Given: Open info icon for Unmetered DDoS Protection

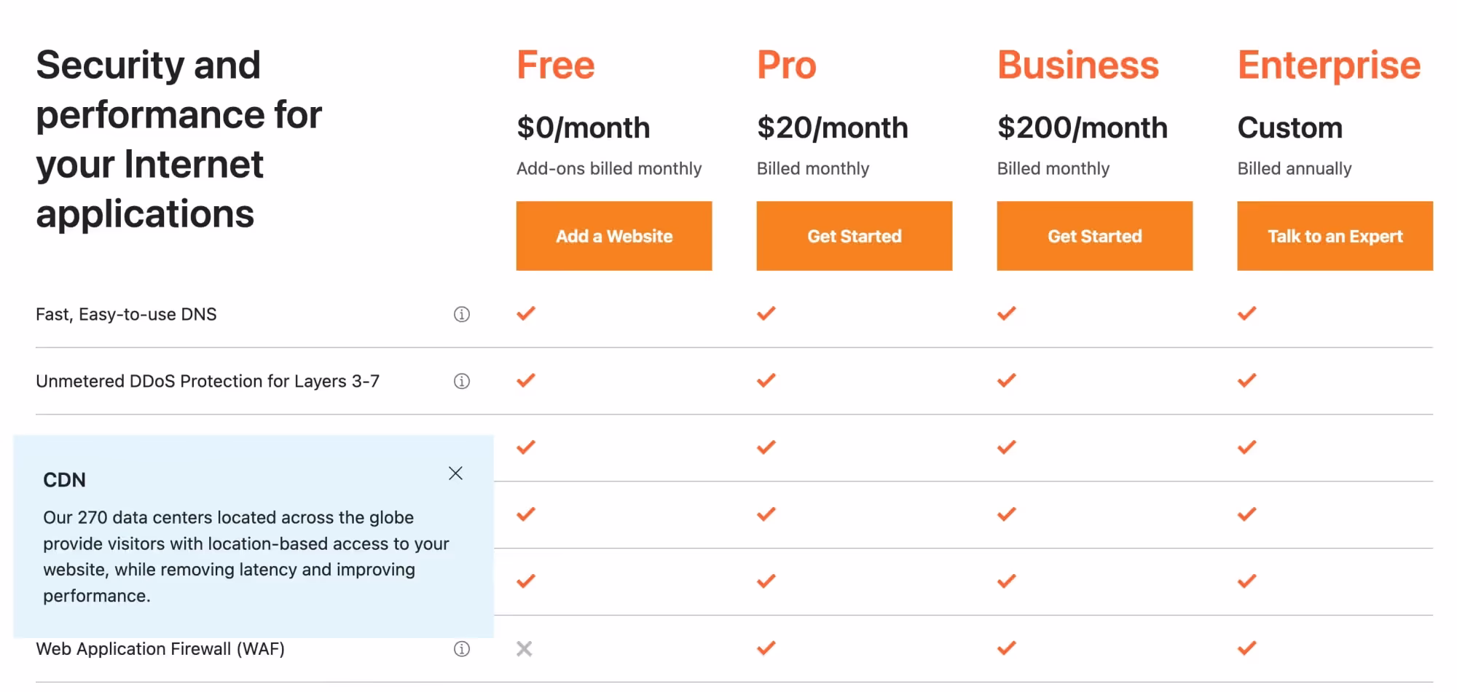Looking at the screenshot, I should pos(462,382).
